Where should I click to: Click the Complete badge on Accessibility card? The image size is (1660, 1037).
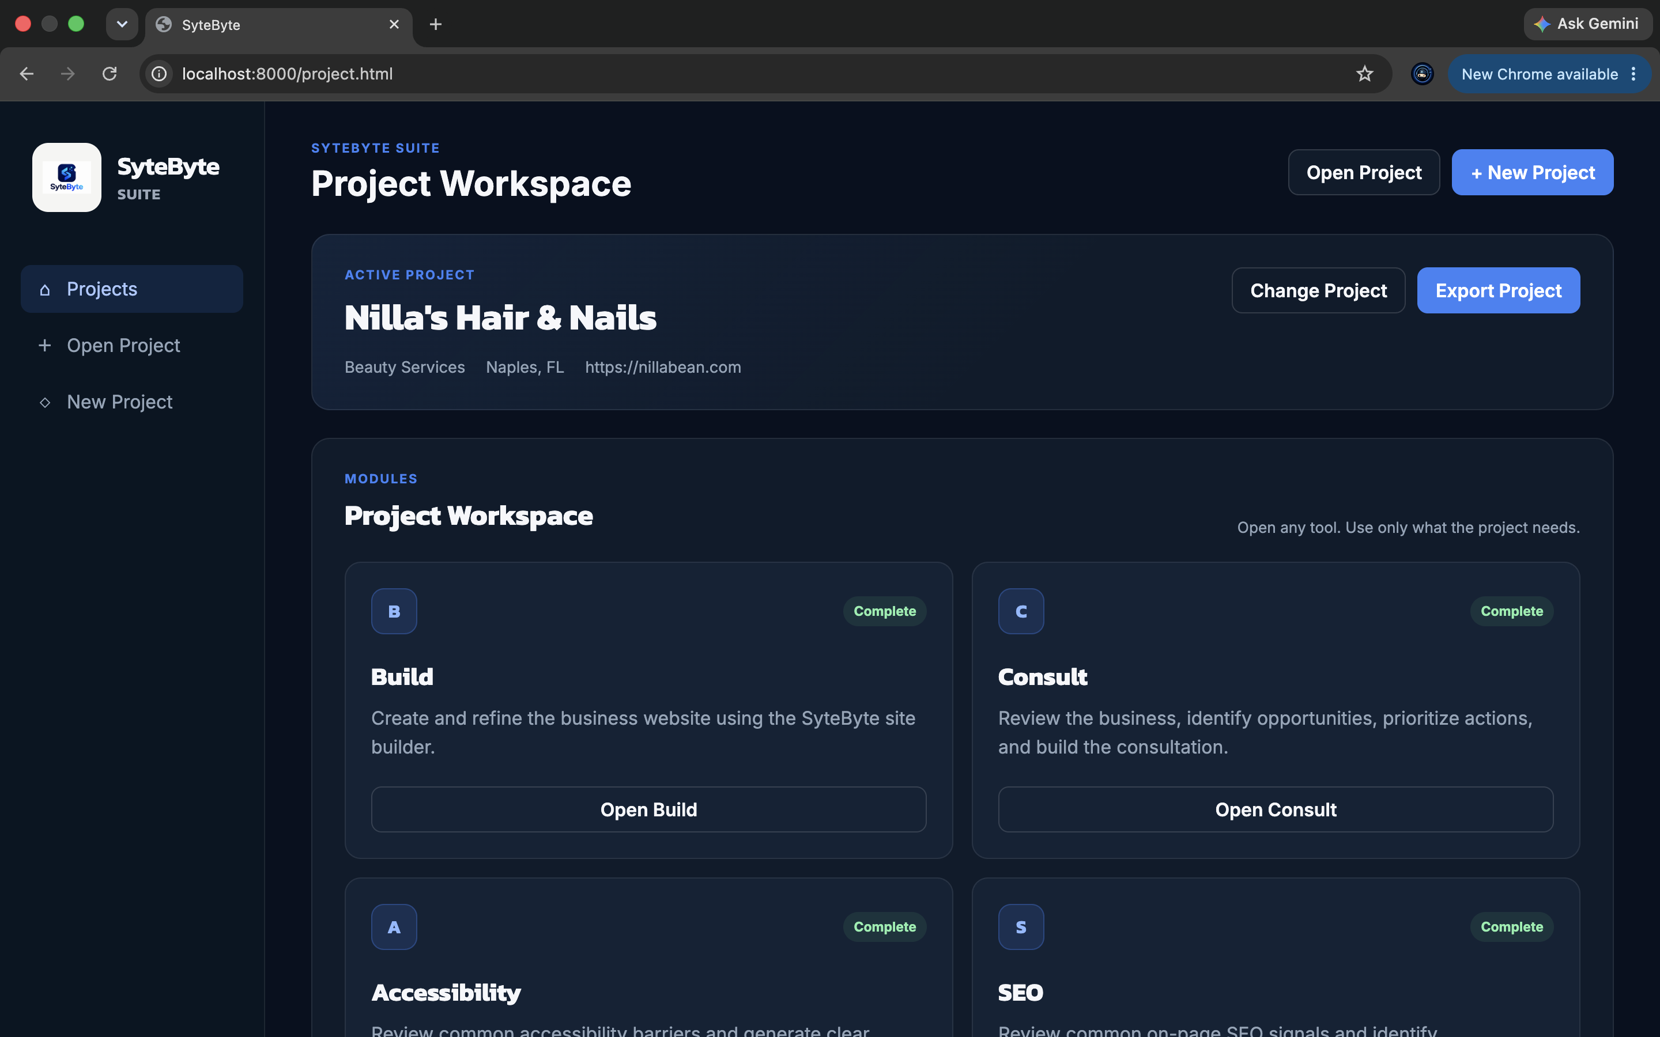884,926
